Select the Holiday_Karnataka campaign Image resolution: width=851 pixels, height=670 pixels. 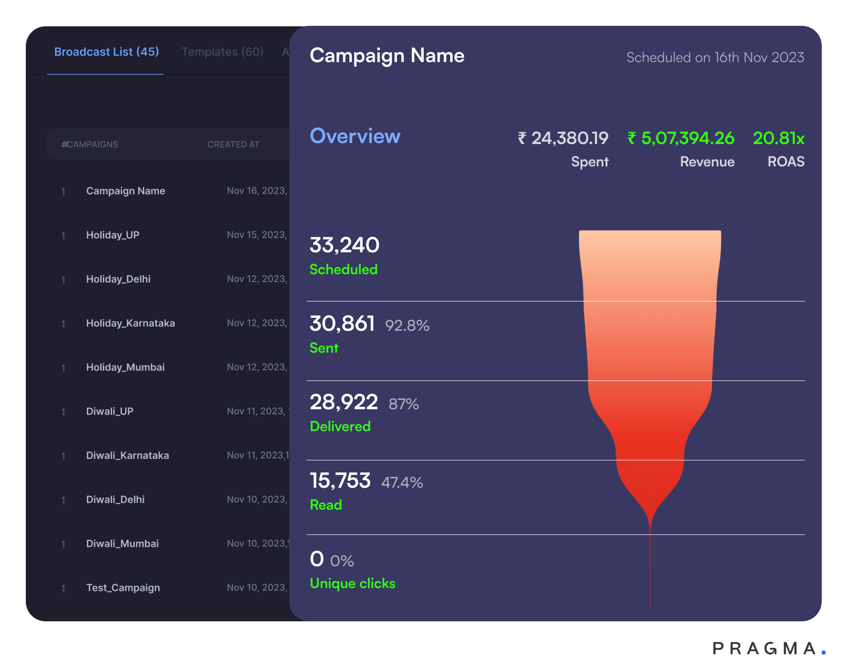click(x=130, y=323)
